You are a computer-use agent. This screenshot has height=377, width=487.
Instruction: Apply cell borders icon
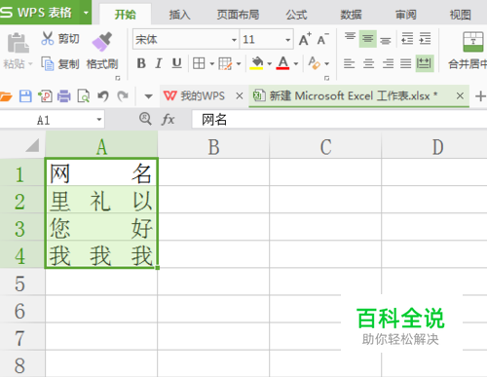(x=199, y=63)
